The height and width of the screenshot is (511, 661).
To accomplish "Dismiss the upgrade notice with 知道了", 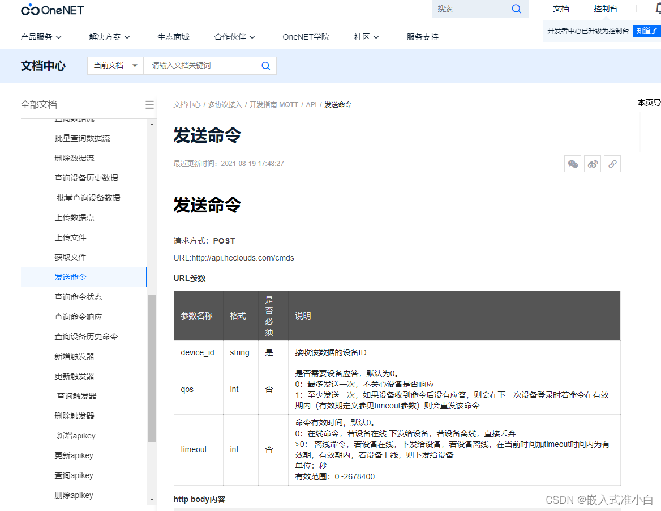I will tap(646, 31).
